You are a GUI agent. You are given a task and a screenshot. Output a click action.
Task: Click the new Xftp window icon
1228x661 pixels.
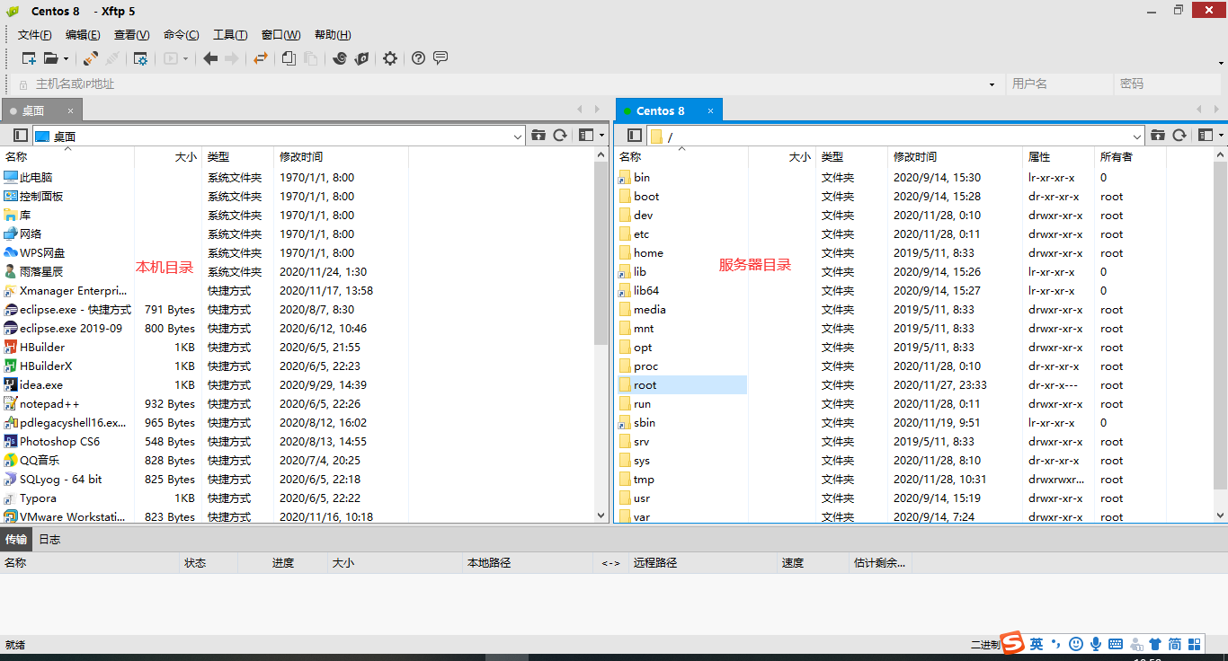[x=361, y=58]
